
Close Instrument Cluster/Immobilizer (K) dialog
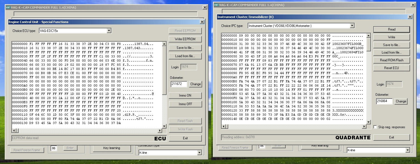(410, 17)
